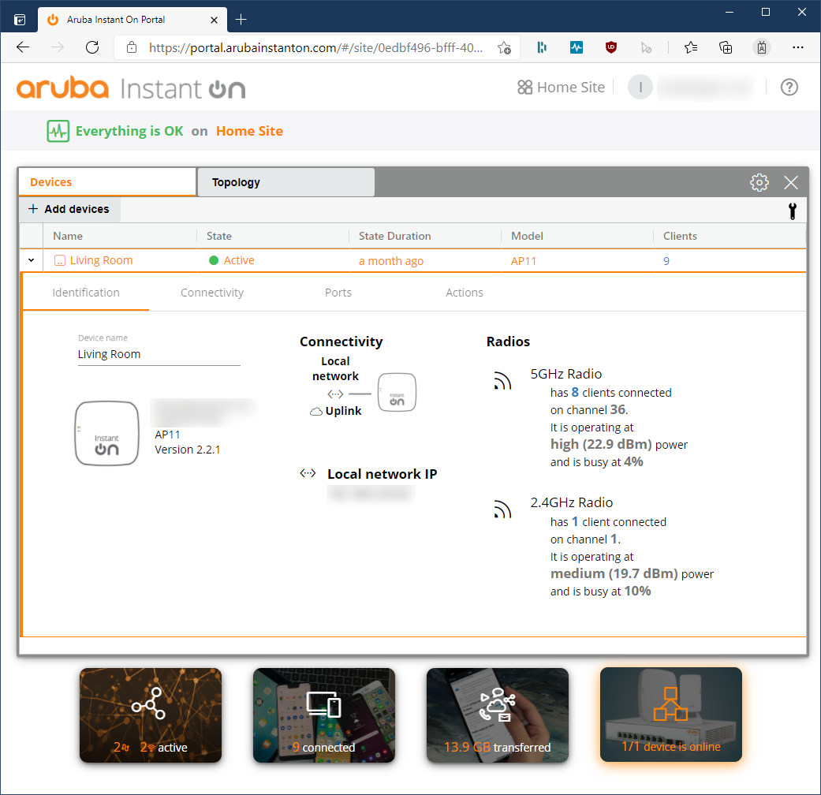This screenshot has height=795, width=821.
Task: Open the 1/1 device is online tile
Action: tap(670, 715)
